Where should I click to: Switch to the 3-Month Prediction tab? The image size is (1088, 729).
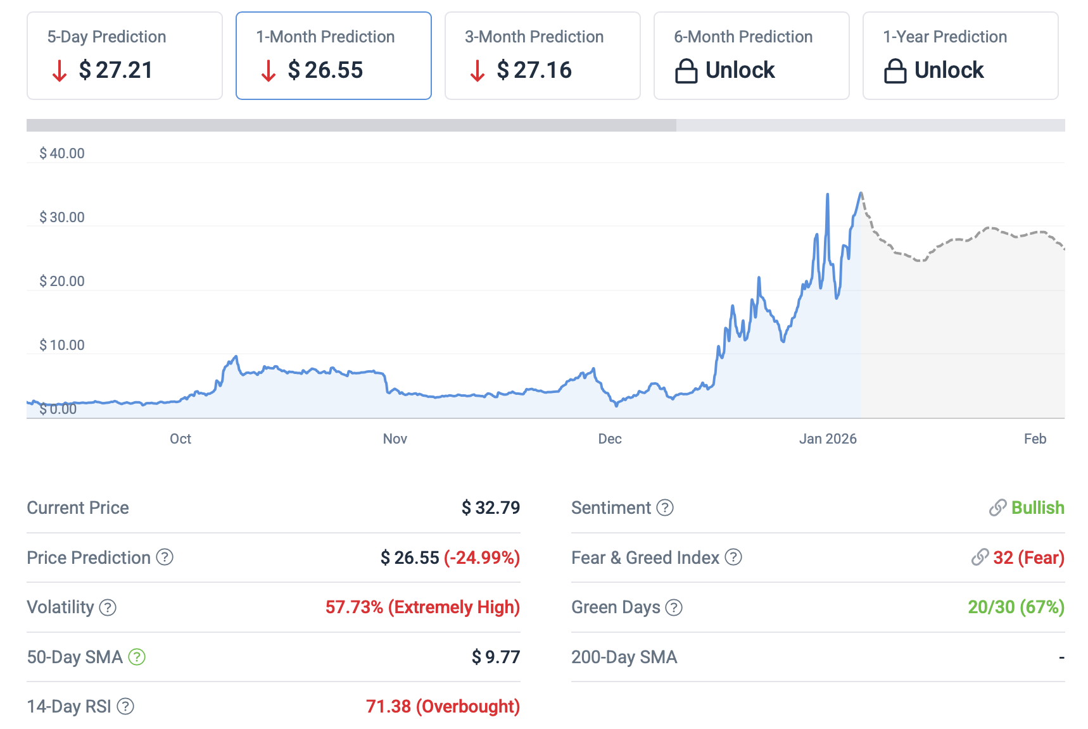click(x=543, y=56)
